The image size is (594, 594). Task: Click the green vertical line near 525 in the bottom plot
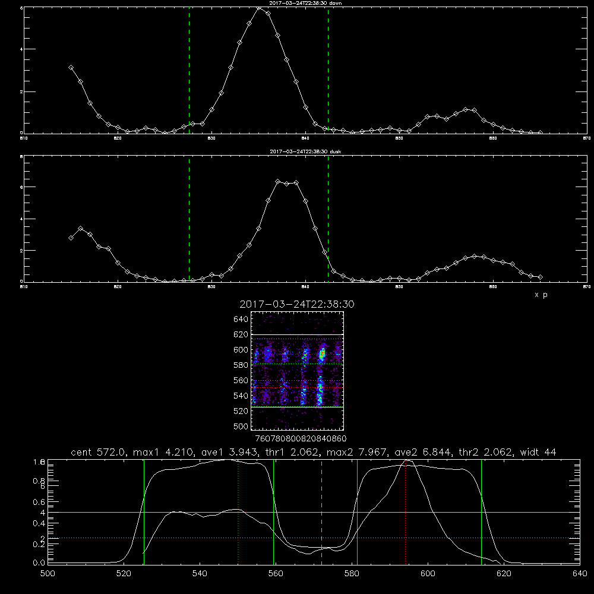pos(144,511)
